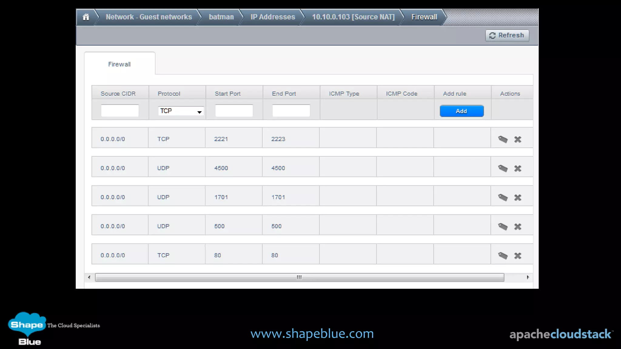Open Network - Guest networks breadcrumb

[149, 17]
